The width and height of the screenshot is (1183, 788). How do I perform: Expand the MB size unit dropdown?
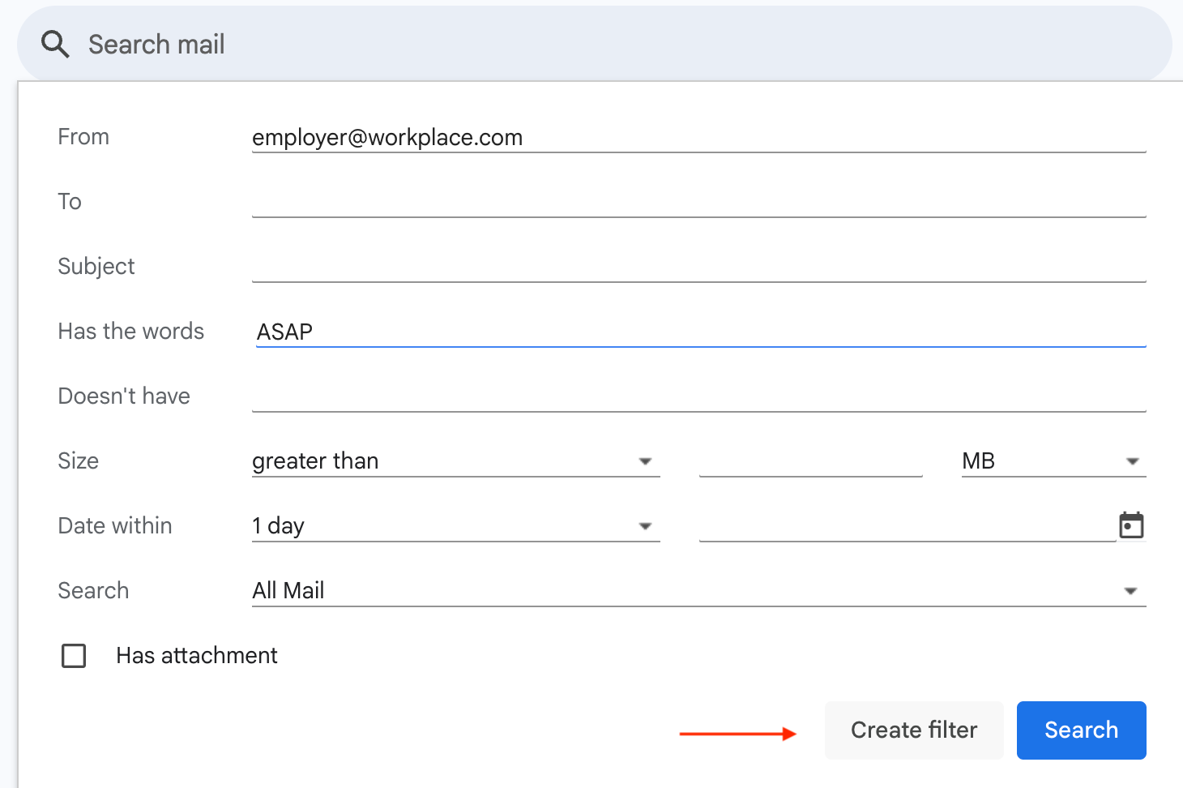[x=1053, y=460]
